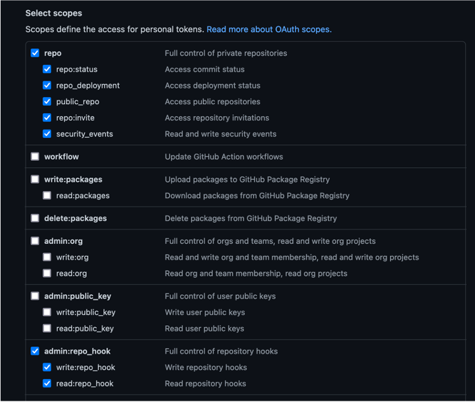Screen dimensions: 475x402
Task: Toggle the write:repo_hook checkbox
Action: coord(47,367)
